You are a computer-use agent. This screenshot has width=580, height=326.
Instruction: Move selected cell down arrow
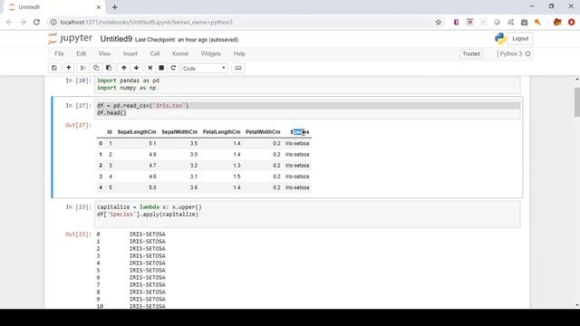pyautogui.click(x=137, y=68)
